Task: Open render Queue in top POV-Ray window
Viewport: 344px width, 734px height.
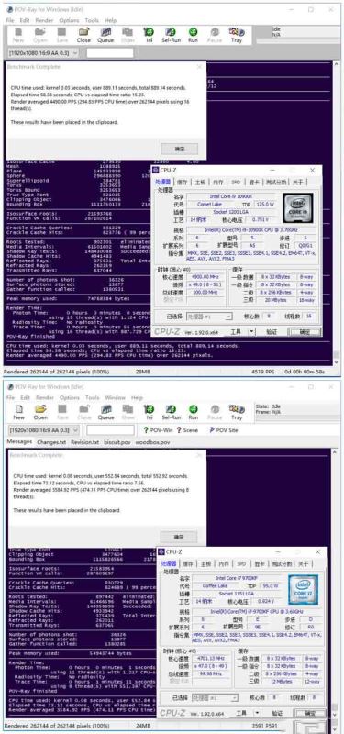Action: pyautogui.click(x=105, y=35)
